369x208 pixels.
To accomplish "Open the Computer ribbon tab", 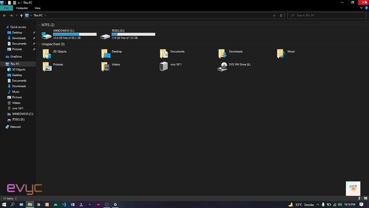I will (x=22, y=8).
